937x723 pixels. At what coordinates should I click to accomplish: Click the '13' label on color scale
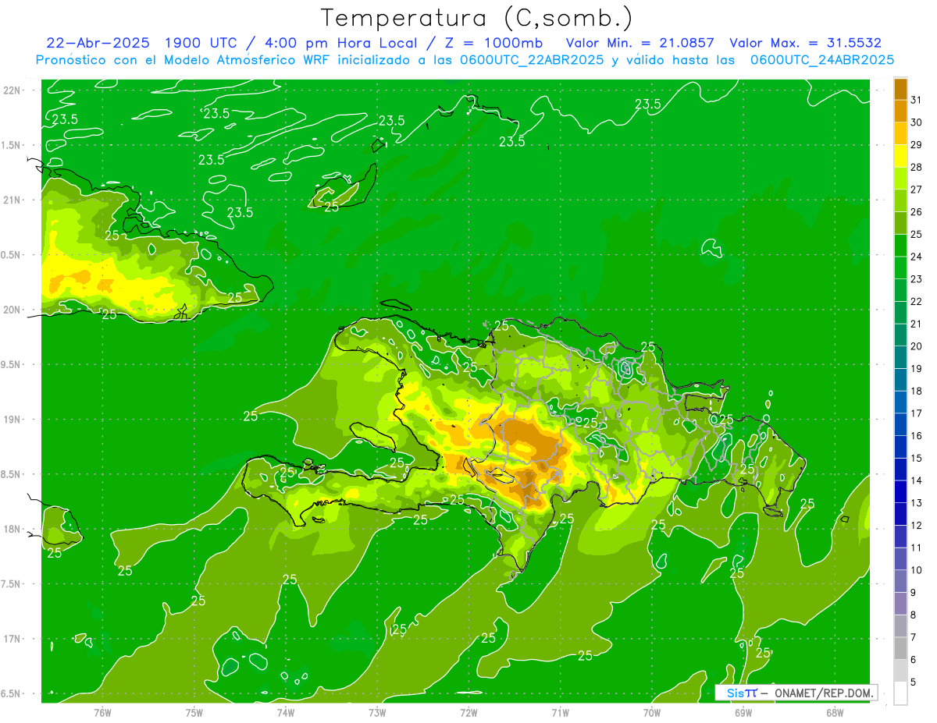(x=916, y=503)
